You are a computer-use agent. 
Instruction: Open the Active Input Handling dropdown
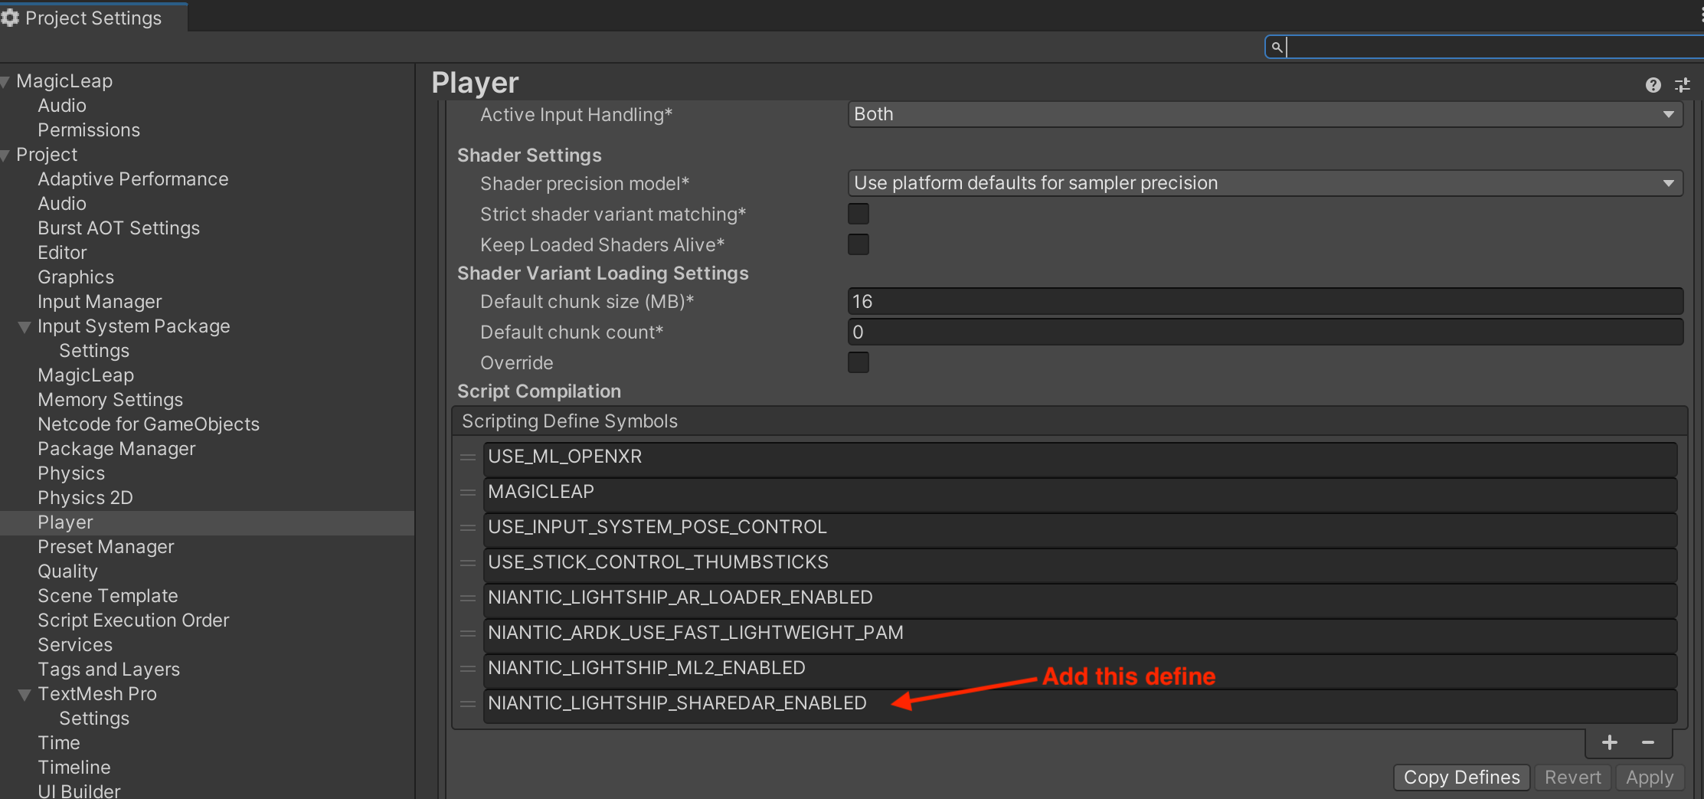(x=1265, y=114)
